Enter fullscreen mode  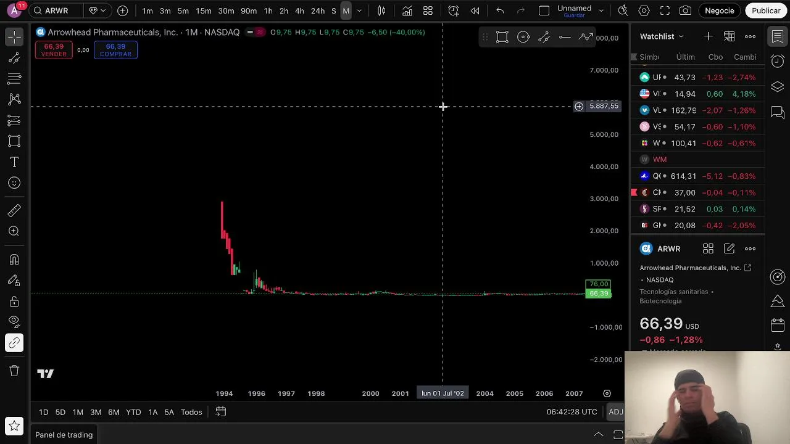click(x=665, y=10)
